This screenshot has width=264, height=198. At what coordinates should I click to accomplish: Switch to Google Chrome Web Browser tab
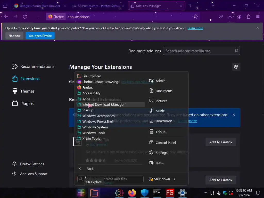(x=40, y=6)
